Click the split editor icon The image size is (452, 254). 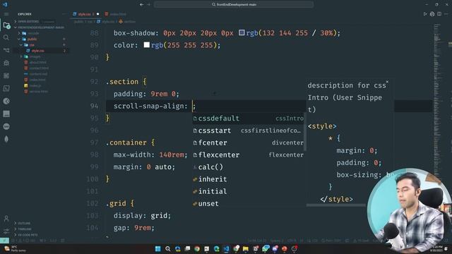click(x=439, y=14)
